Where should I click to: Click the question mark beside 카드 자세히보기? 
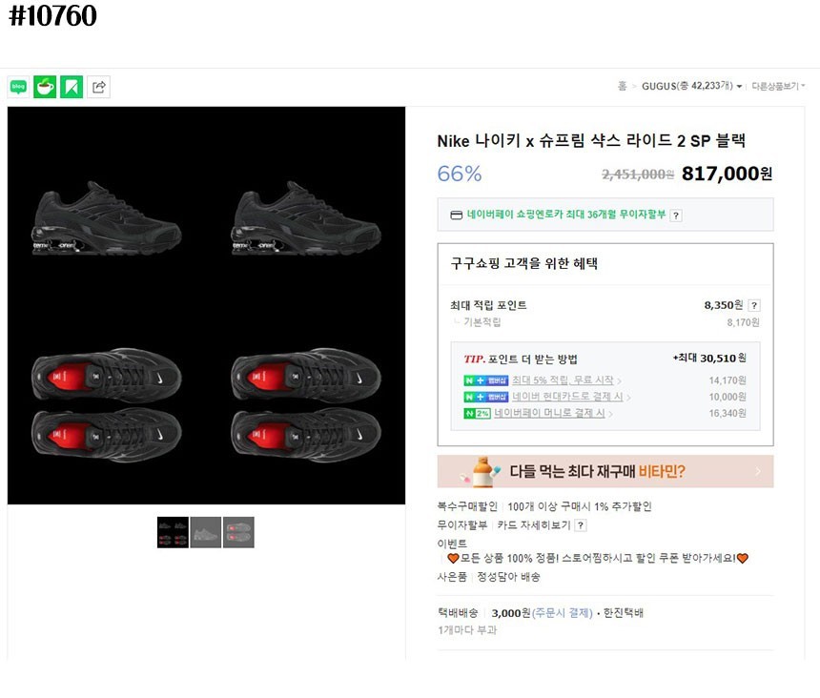pos(581,525)
